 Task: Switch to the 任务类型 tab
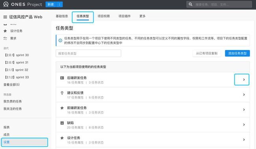[x=83, y=16]
